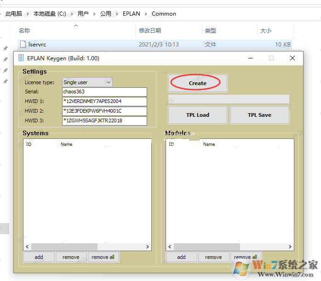The height and width of the screenshot is (281, 321).
Task: Close the EPLAN Keygen window
Action: tap(292, 58)
